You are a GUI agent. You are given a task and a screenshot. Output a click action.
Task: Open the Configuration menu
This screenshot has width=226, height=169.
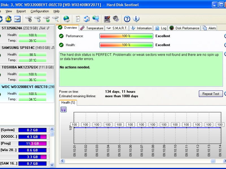pos(40,11)
